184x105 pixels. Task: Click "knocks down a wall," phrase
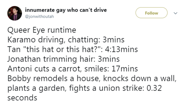pos(140,78)
